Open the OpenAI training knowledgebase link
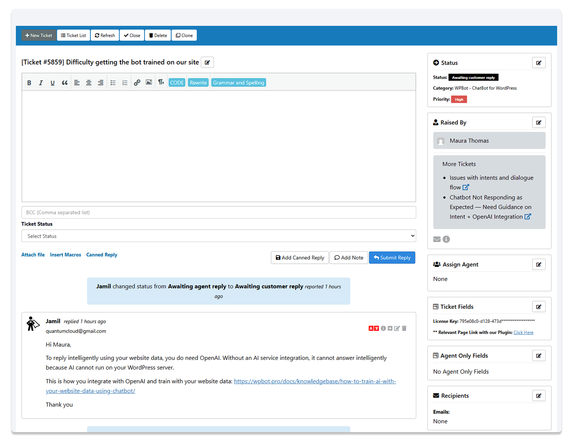 click(314, 381)
